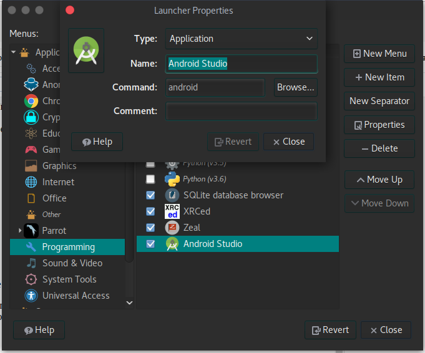Click the New Menu button

(x=379, y=54)
